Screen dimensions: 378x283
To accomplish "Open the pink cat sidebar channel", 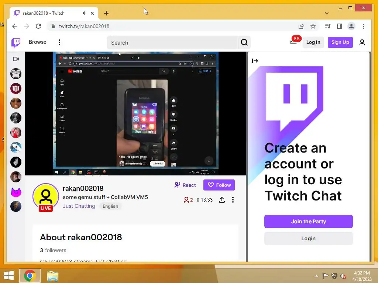I will click(x=16, y=192).
